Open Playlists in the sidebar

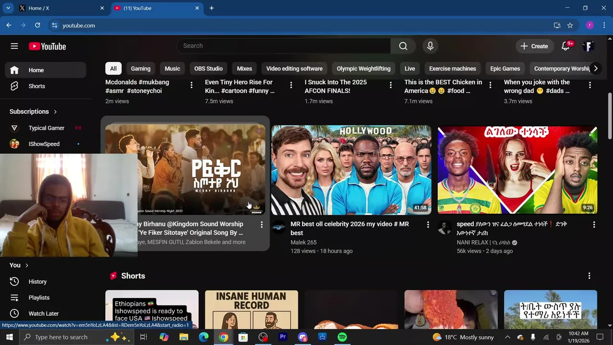tap(45, 298)
